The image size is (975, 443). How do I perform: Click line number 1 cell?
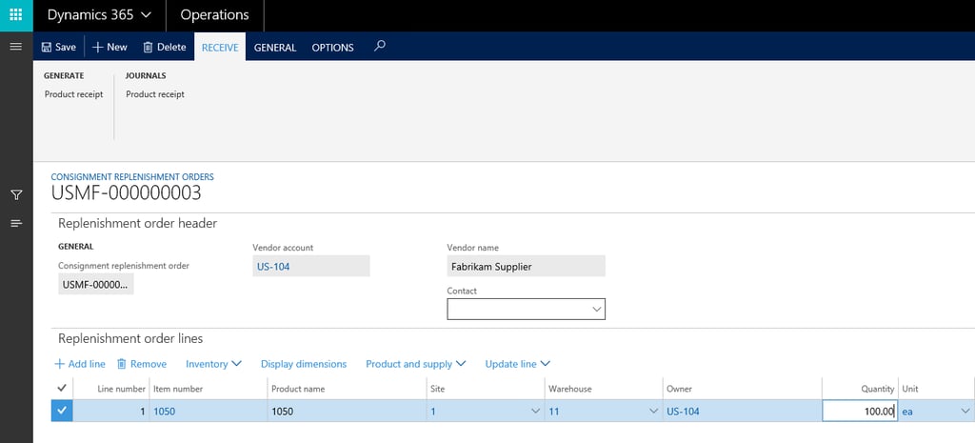click(111, 411)
